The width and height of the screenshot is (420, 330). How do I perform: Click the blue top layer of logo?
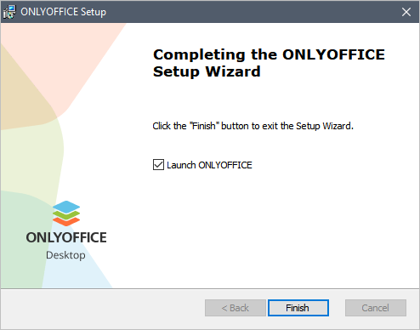[x=66, y=207]
